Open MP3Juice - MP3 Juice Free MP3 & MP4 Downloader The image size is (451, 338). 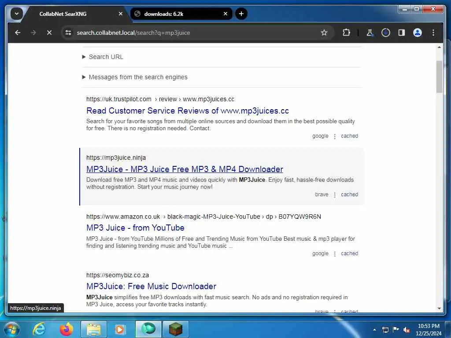point(185,169)
